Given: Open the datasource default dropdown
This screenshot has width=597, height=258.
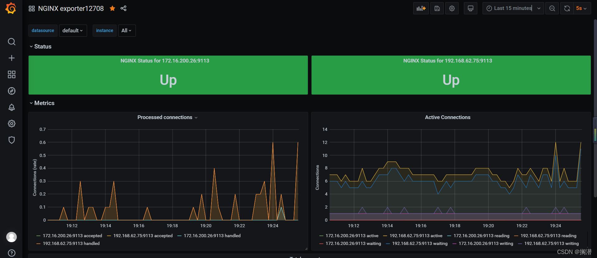Looking at the screenshot, I should pos(73,30).
